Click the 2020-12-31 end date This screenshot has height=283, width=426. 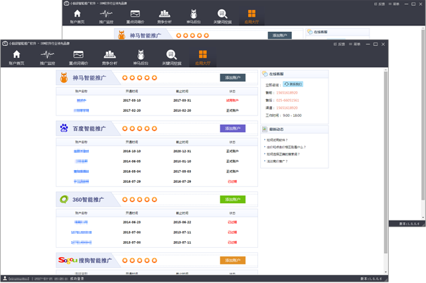coord(182,151)
